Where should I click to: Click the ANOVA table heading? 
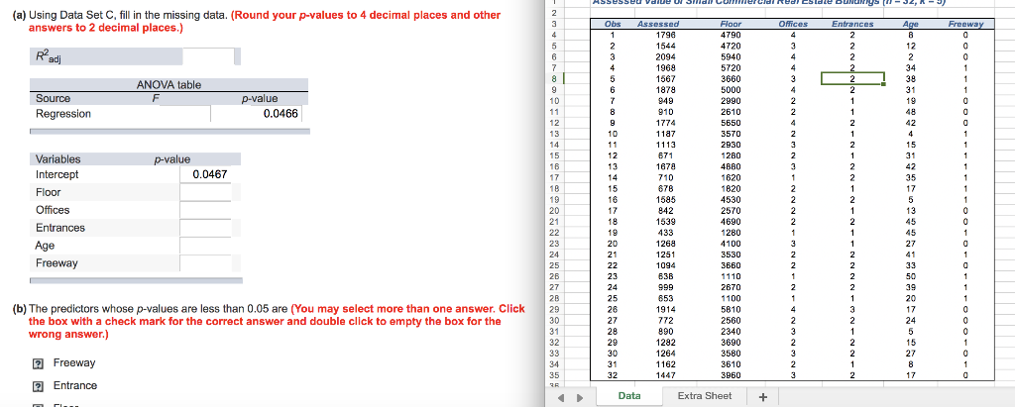(x=169, y=85)
